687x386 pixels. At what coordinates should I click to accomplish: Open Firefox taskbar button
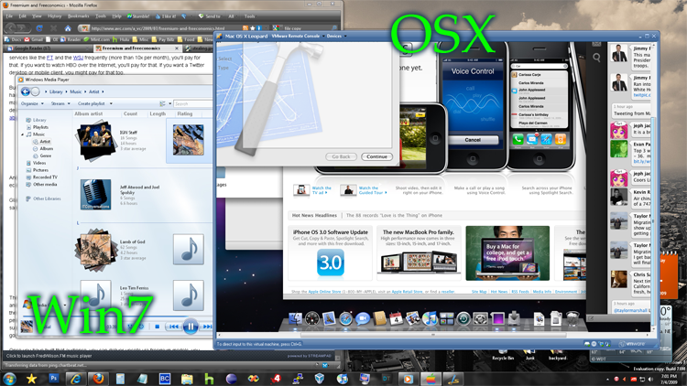pyautogui.click(x=98, y=379)
